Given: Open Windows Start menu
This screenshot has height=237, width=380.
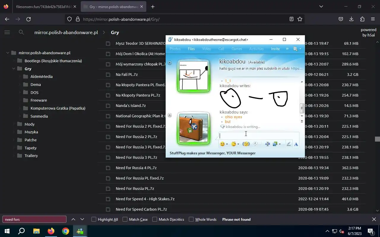Looking at the screenshot, I should [7, 231].
